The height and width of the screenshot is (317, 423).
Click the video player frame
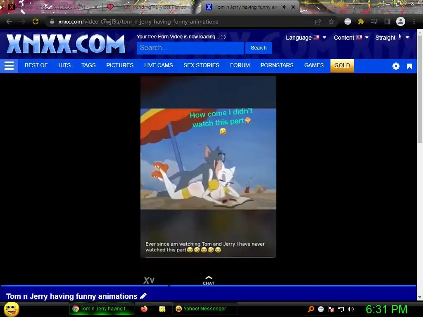[208, 167]
